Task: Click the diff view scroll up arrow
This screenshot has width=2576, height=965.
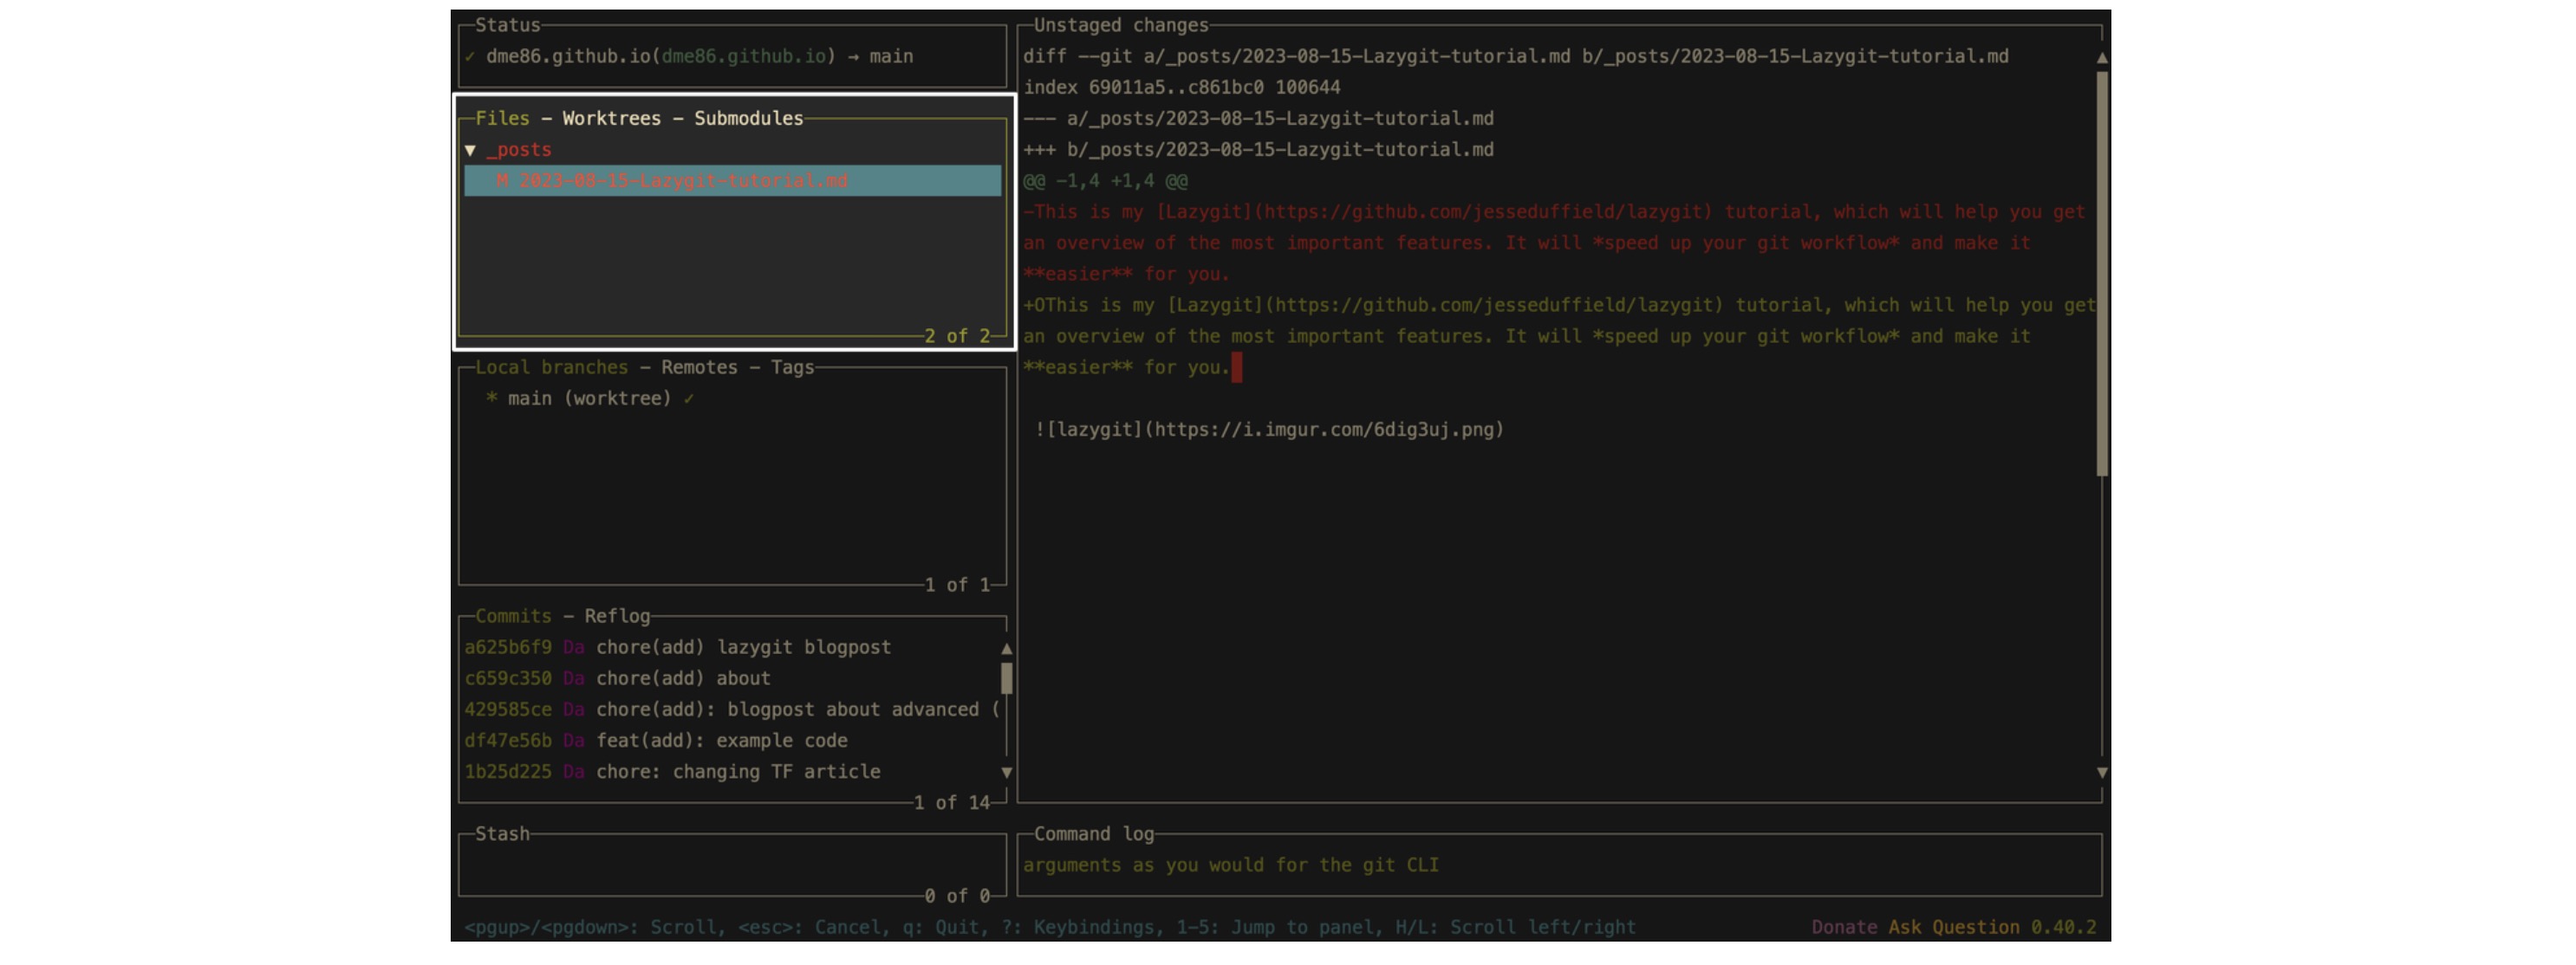Action: [x=2102, y=58]
